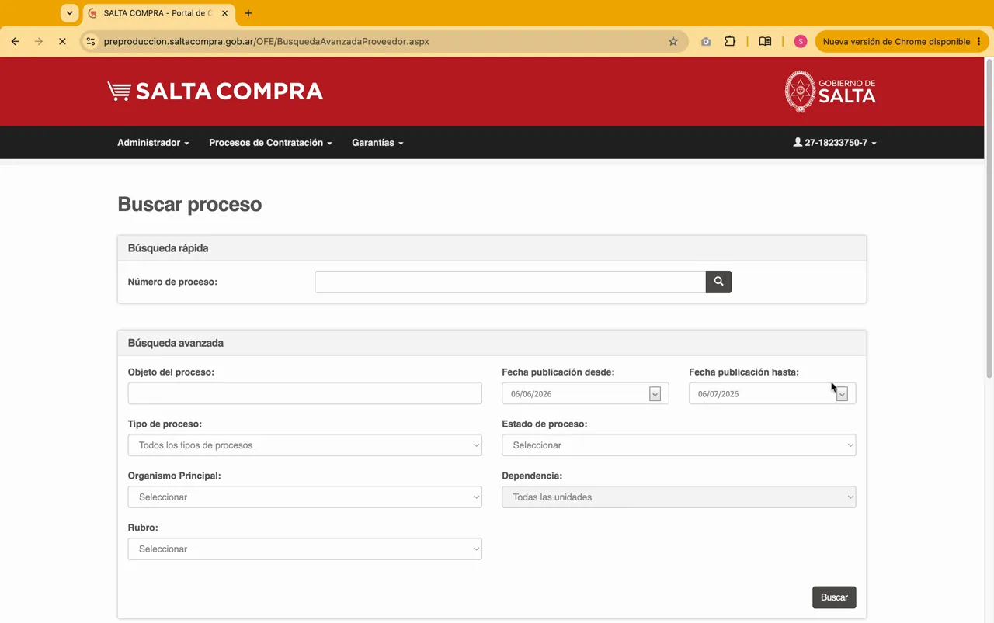The width and height of the screenshot is (994, 623).
Task: Click the Salta Compra cart logo
Action: coord(215,92)
